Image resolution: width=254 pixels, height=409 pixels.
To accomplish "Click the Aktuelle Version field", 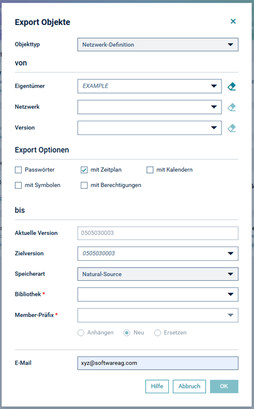I will 158,233.
